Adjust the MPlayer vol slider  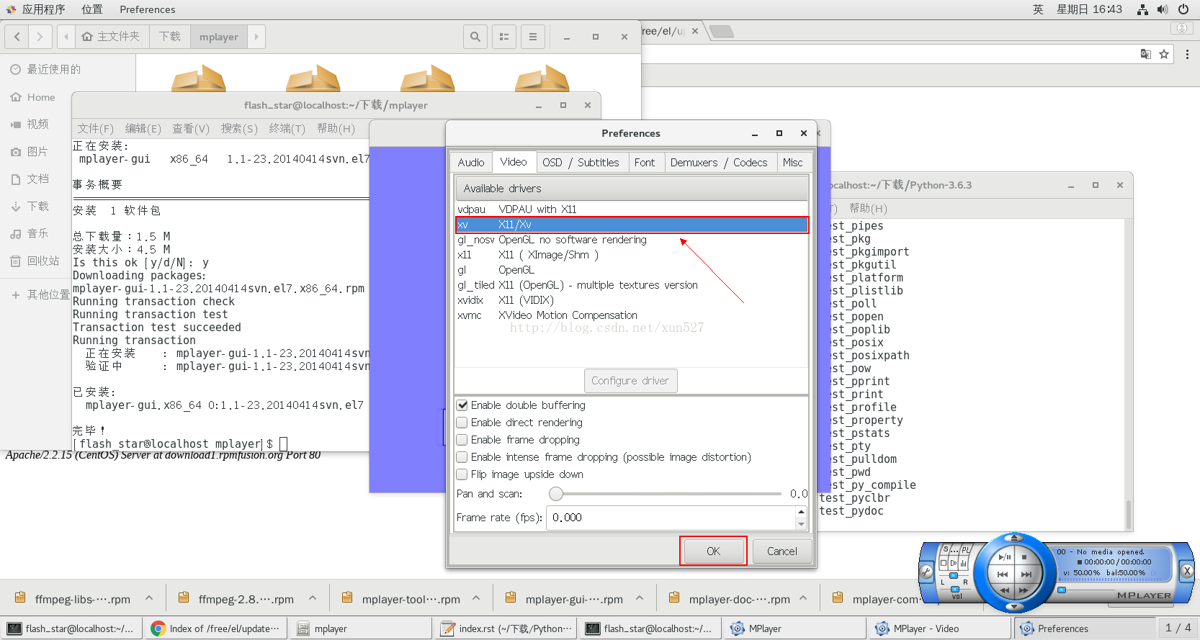(955, 590)
